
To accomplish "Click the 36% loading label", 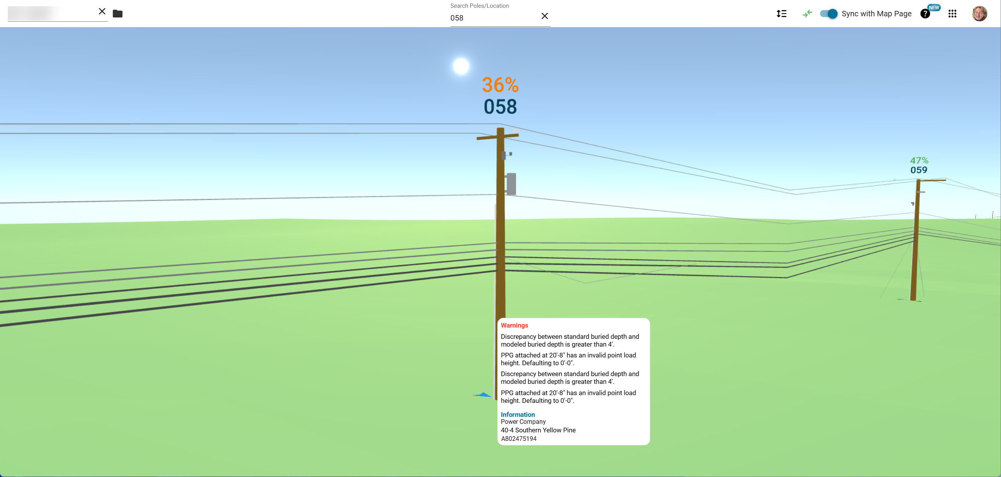I will click(500, 85).
